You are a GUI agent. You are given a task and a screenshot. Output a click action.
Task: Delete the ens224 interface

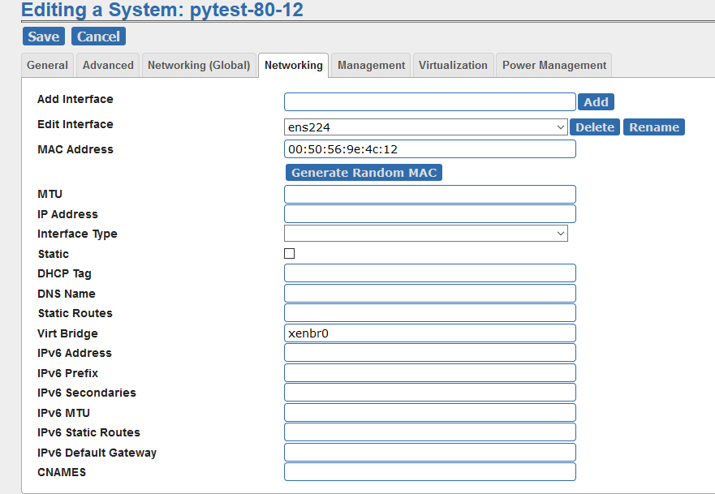click(x=595, y=127)
